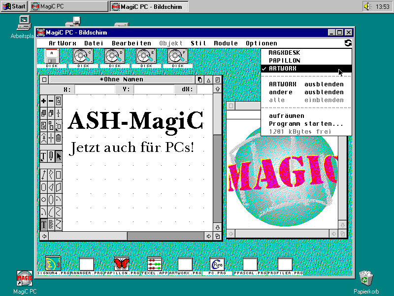394x296 pixels.
Task: Click scroll down arrow in Ohne Namen window
Action: pyautogui.click(x=217, y=227)
